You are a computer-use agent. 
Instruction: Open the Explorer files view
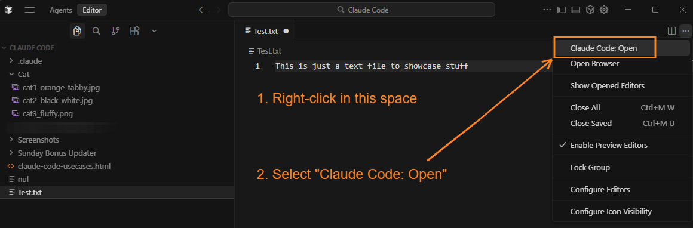77,31
